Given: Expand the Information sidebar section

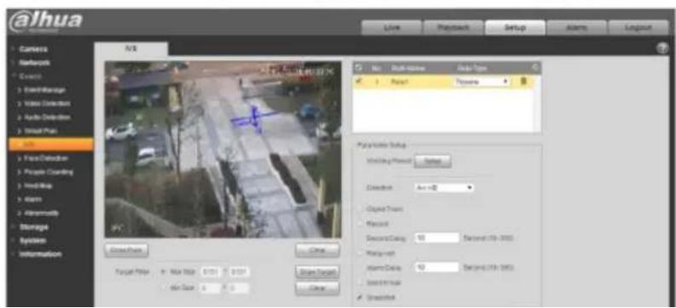Looking at the screenshot, I should point(40,254).
